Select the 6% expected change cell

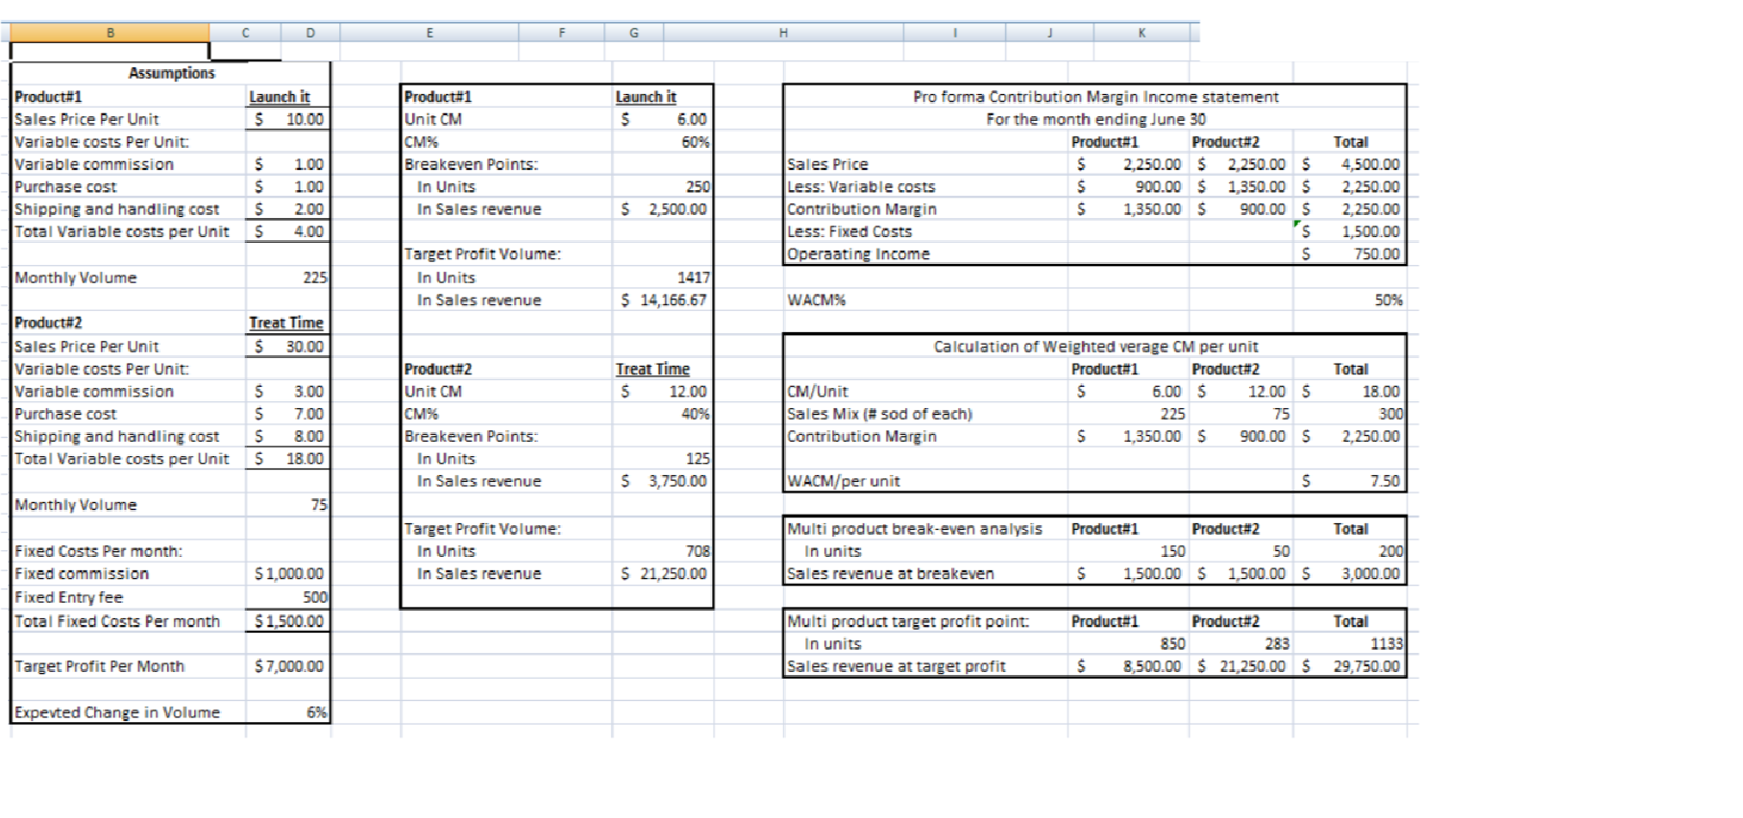[288, 712]
